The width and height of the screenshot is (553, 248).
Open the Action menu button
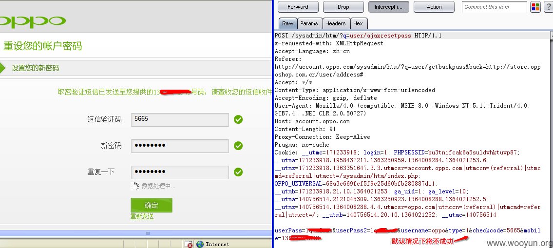(x=434, y=7)
